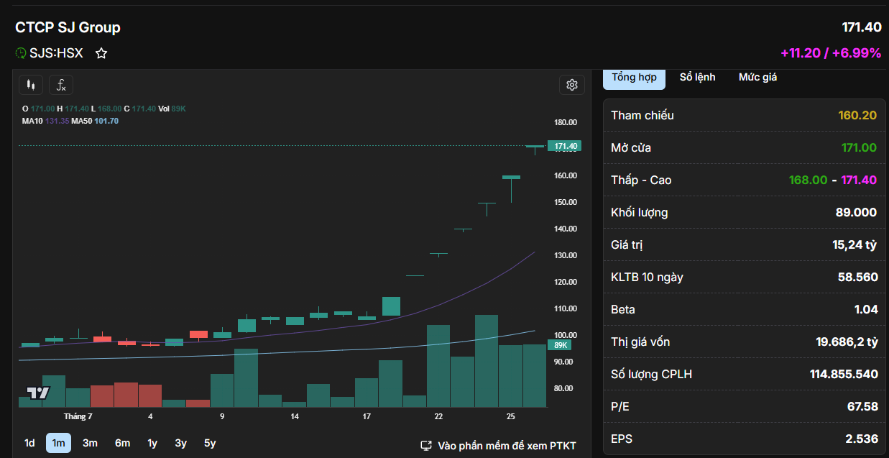889x458 pixels.
Task: Open the candlestick chart type selector
Action: click(31, 85)
